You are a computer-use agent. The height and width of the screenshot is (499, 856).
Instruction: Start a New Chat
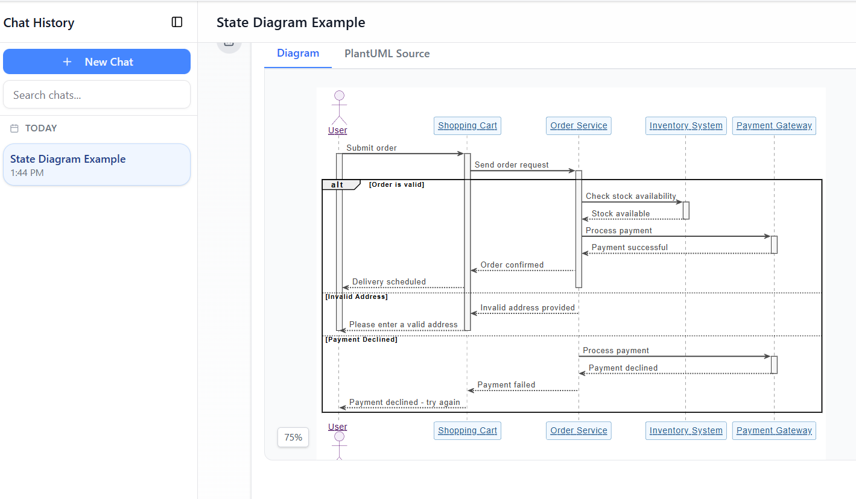[97, 62]
